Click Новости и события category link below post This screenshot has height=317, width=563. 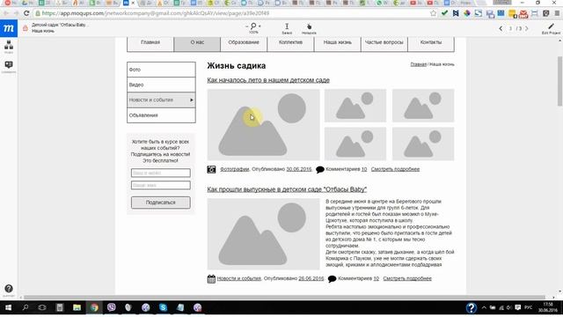click(x=238, y=278)
